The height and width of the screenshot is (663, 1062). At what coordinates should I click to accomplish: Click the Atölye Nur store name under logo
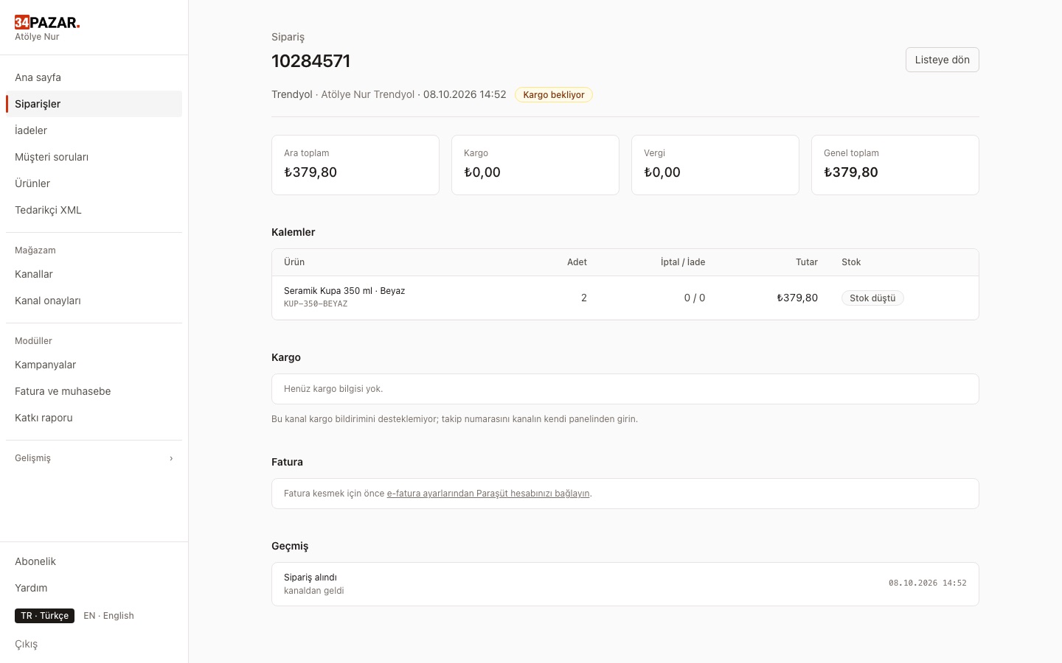(x=37, y=37)
